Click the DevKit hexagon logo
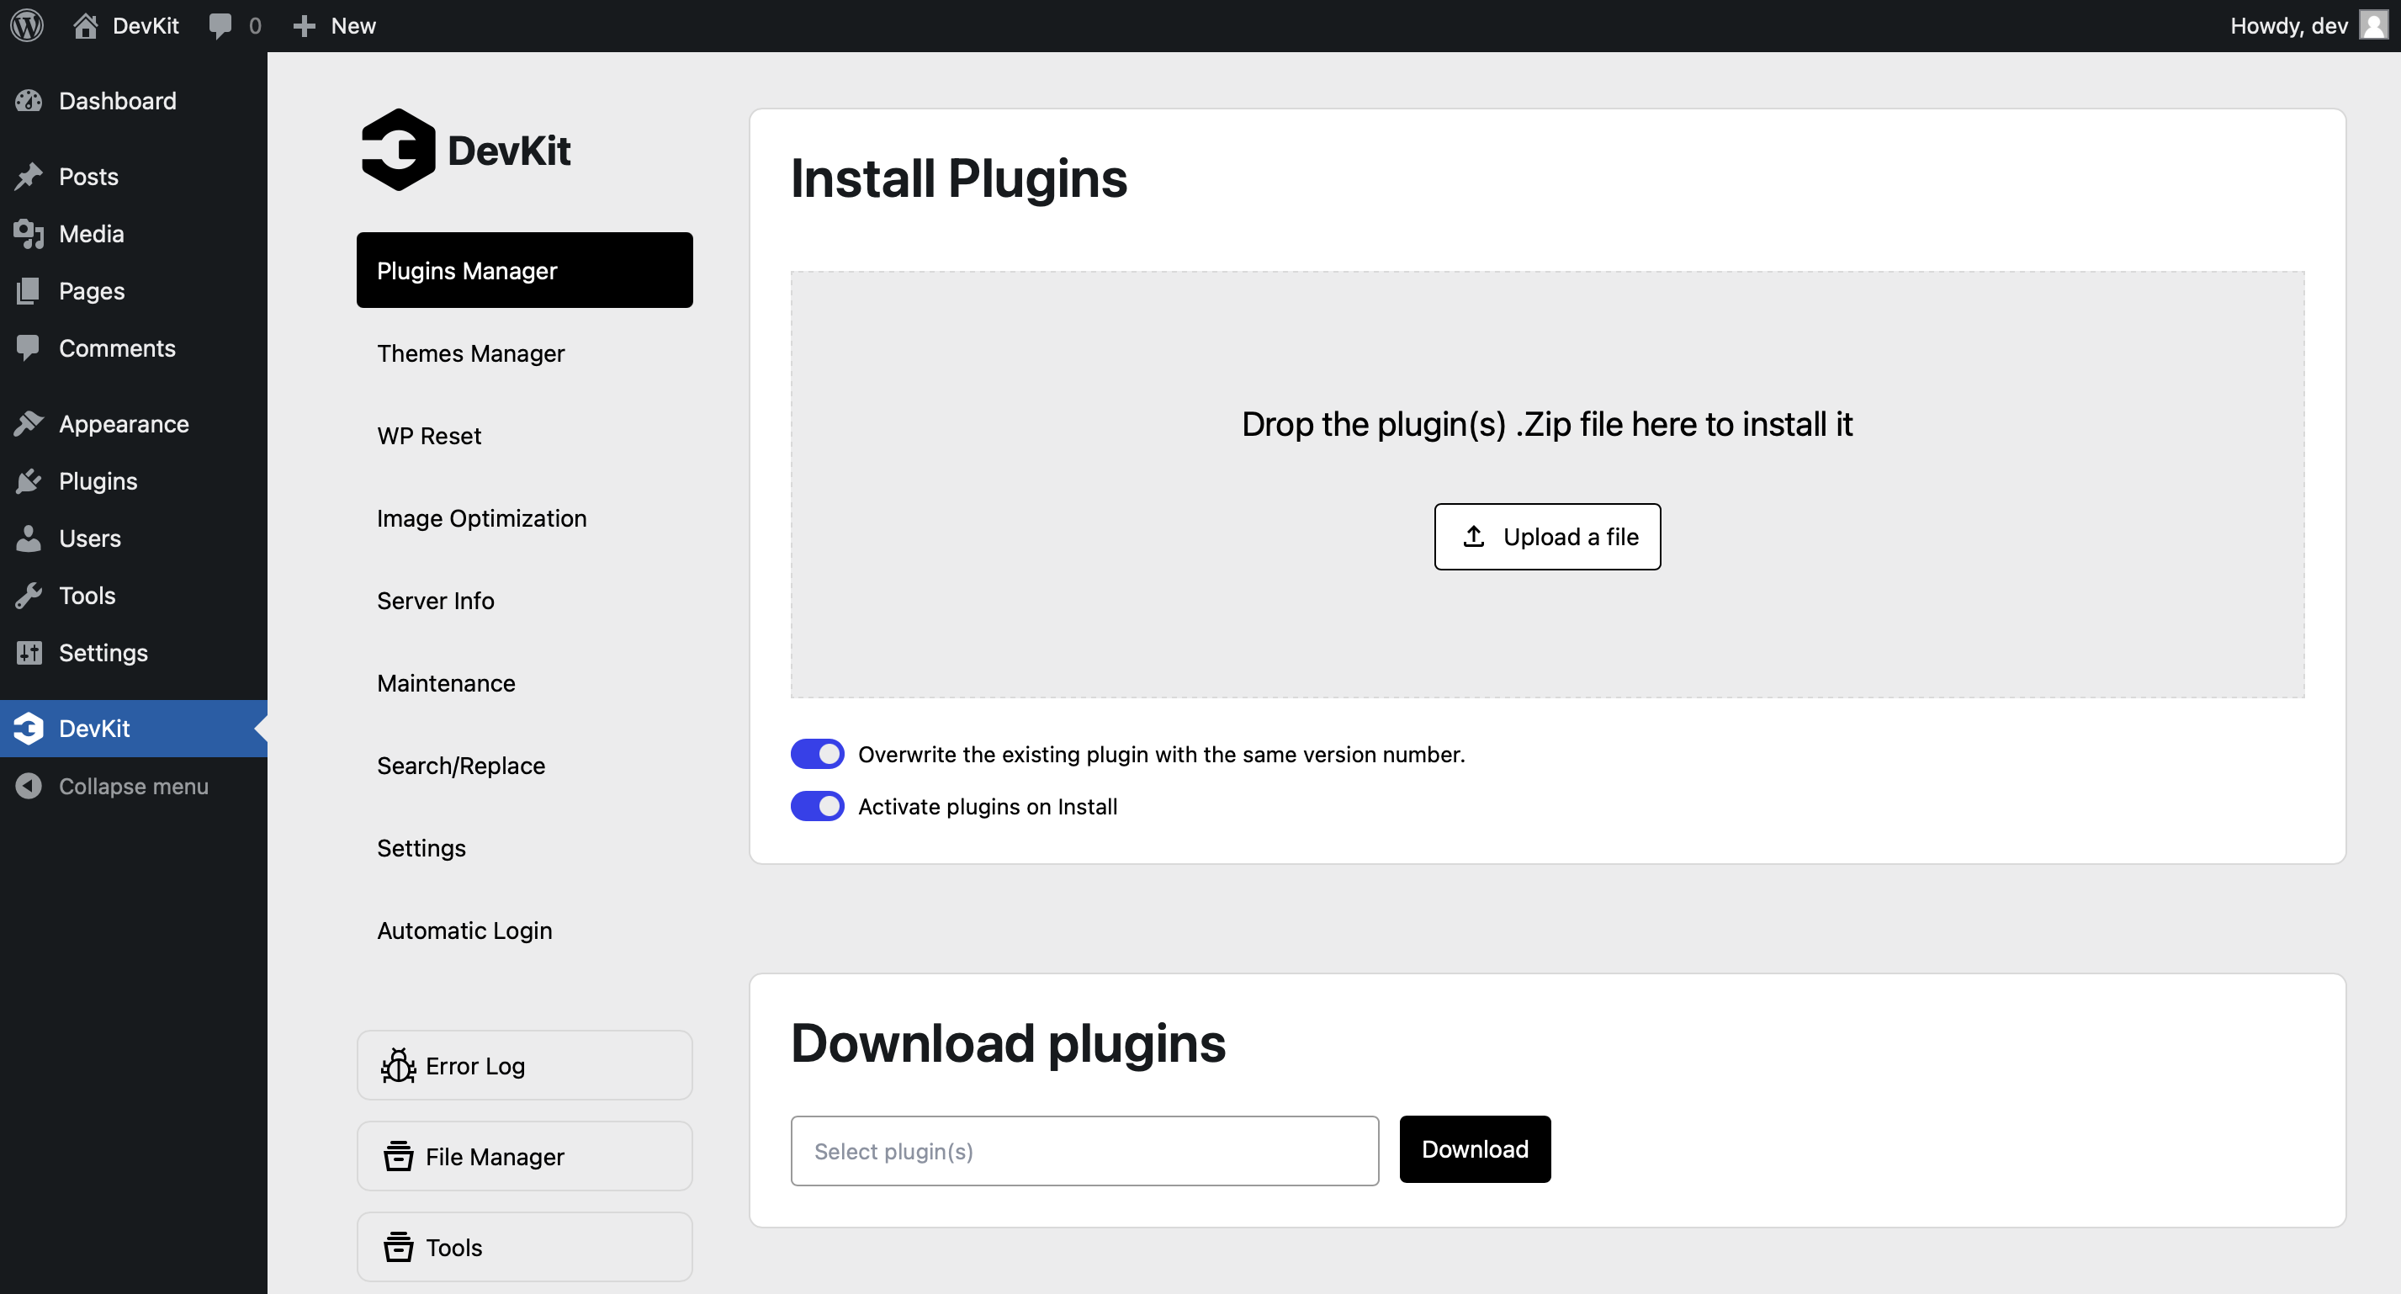This screenshot has width=2401, height=1294. [398, 150]
